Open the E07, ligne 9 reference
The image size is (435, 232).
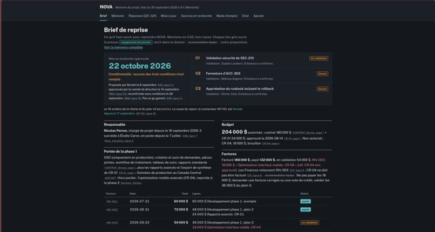pyautogui.click(x=297, y=170)
